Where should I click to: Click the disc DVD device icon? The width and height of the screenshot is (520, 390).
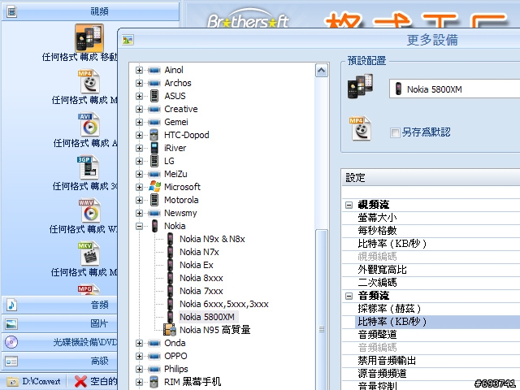pos(11,342)
